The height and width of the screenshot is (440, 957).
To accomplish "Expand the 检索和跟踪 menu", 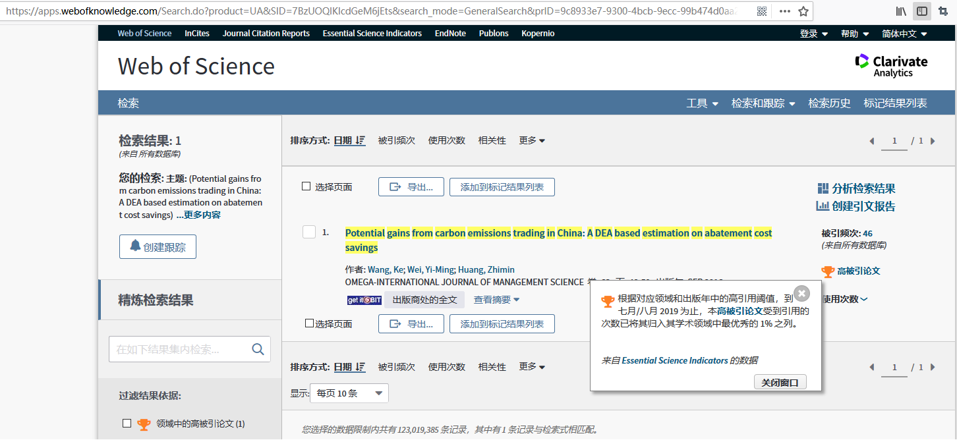I will tap(763, 103).
